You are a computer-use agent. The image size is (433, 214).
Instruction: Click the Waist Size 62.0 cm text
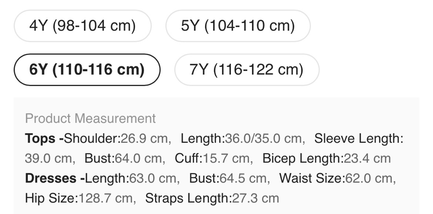point(336,179)
